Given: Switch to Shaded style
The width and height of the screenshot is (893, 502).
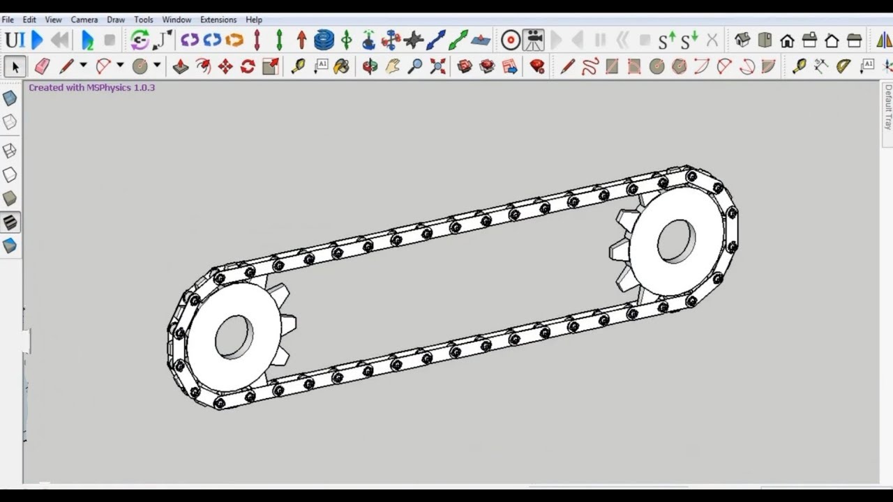Looking at the screenshot, I should pyautogui.click(x=9, y=198).
